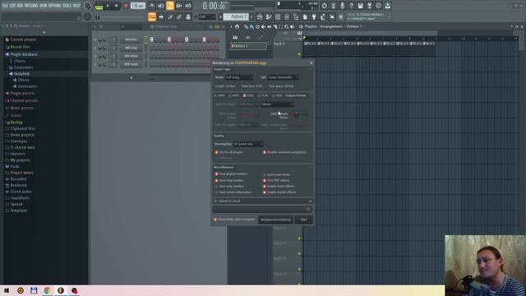Image resolution: width=526 pixels, height=296 pixels.
Task: Open the FILE menu
Action: 5,6
